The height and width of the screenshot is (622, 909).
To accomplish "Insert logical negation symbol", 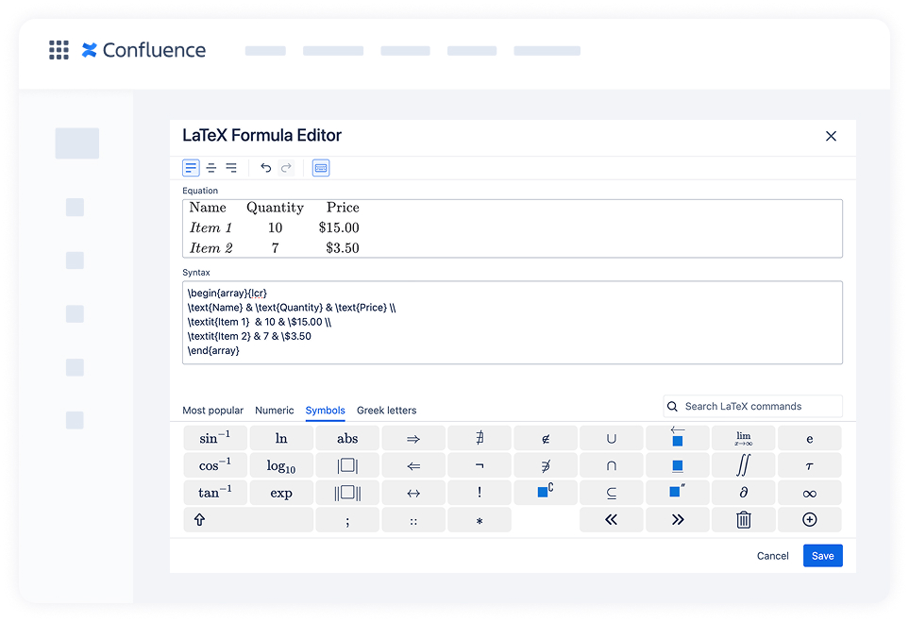I will (480, 465).
